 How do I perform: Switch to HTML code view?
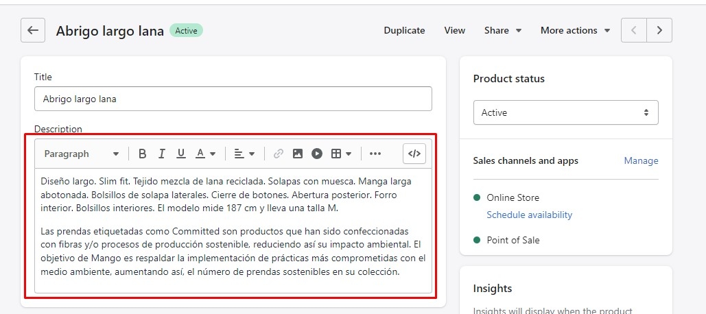(414, 154)
